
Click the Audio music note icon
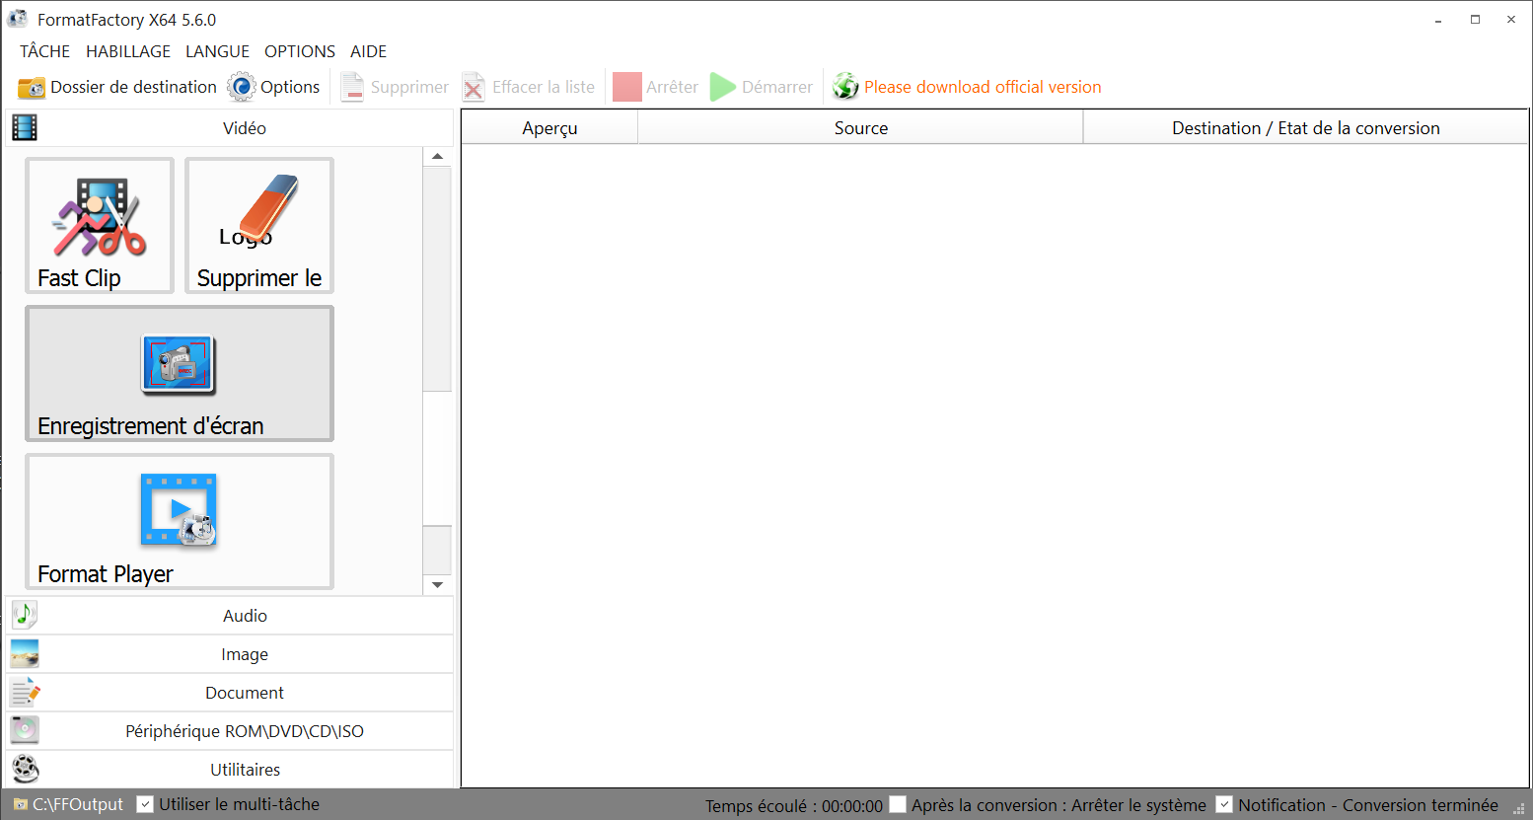tap(25, 615)
